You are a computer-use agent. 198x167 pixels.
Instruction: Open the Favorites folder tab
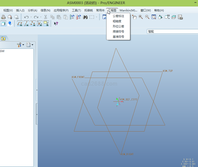pyautogui.click(x=3, y=39)
